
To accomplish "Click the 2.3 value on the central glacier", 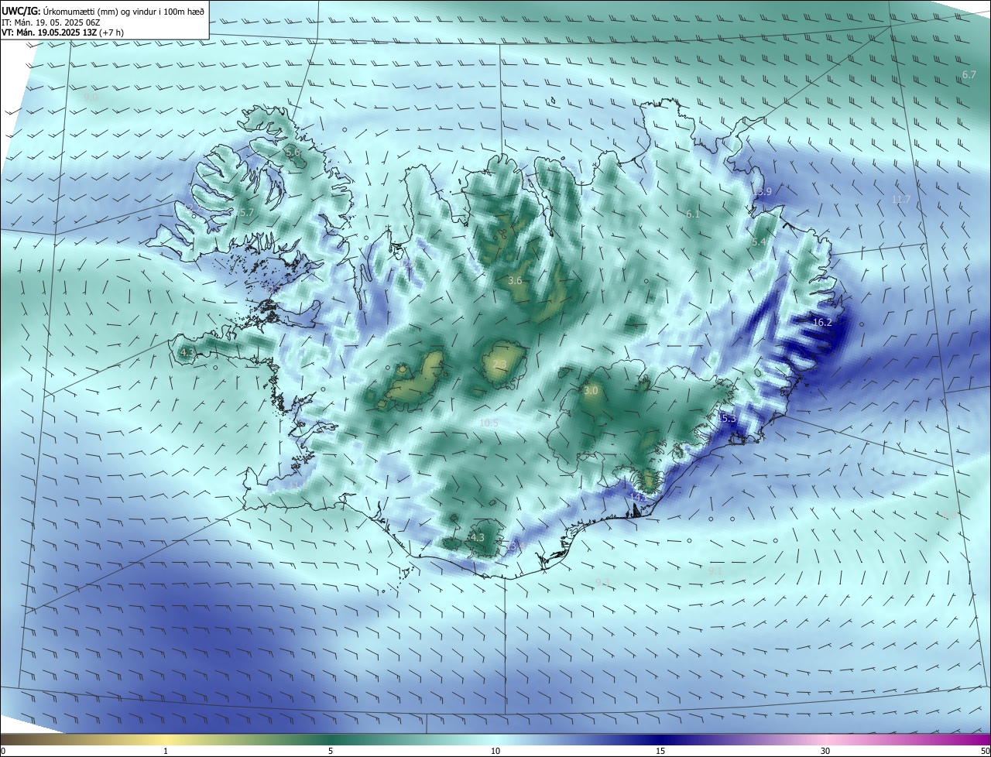I will [x=499, y=364].
